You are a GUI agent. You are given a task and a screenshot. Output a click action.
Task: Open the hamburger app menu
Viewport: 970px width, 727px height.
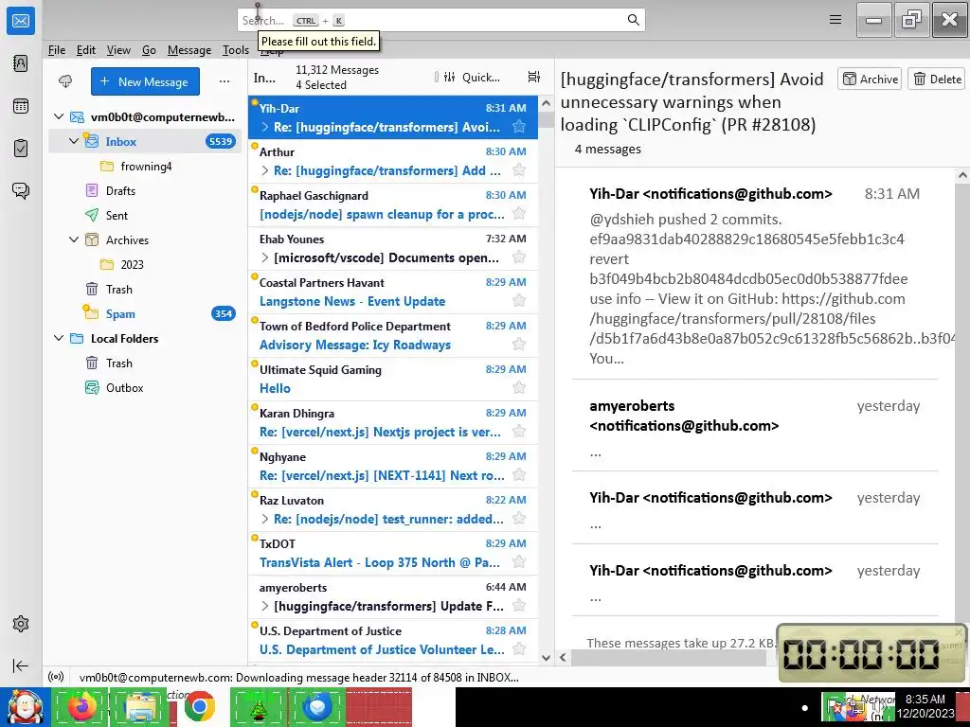click(835, 20)
